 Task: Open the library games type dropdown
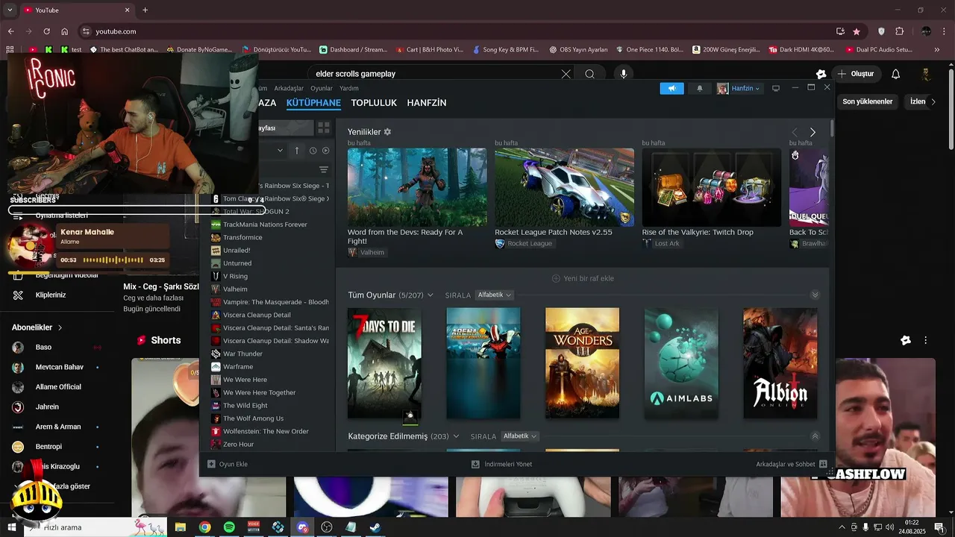pyautogui.click(x=280, y=151)
